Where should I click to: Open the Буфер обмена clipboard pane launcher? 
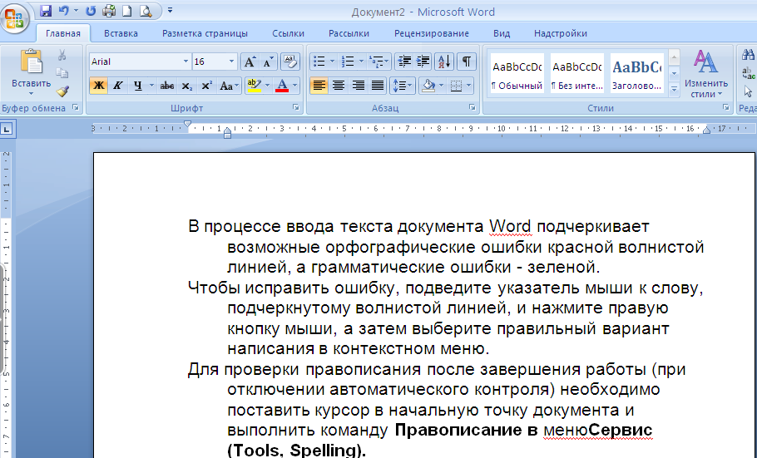(x=76, y=107)
